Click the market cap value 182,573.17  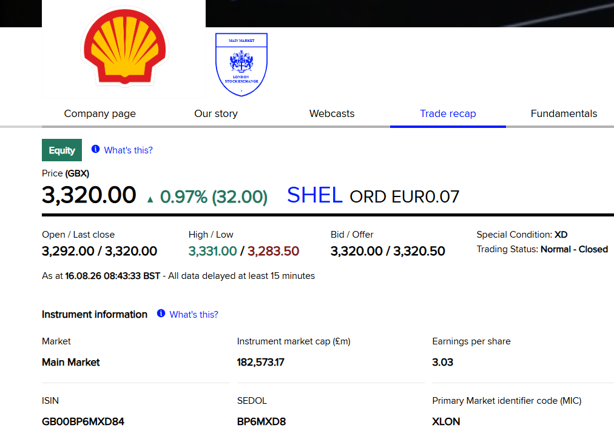[x=260, y=362]
